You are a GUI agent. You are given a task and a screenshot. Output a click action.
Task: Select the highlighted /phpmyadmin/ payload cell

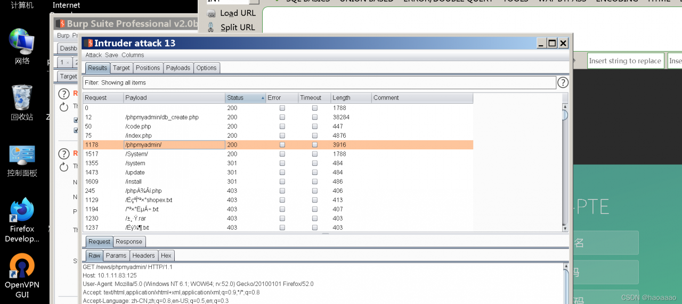[x=174, y=145]
